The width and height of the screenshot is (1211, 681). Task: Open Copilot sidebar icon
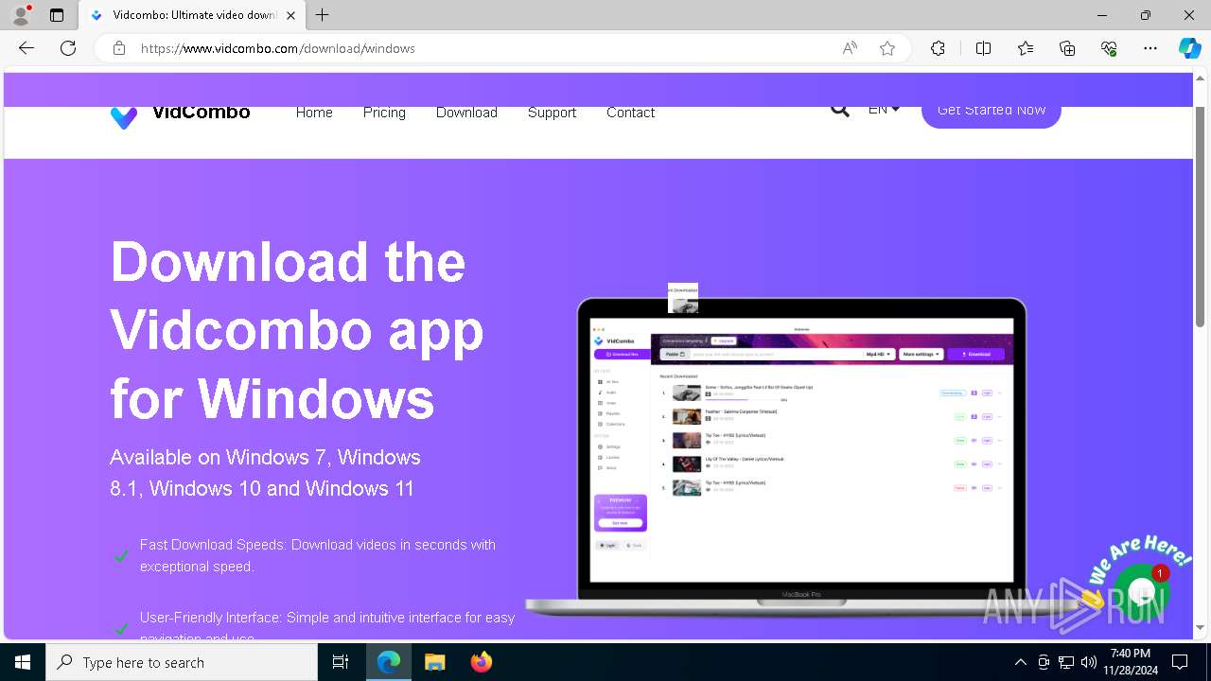pyautogui.click(x=1189, y=48)
